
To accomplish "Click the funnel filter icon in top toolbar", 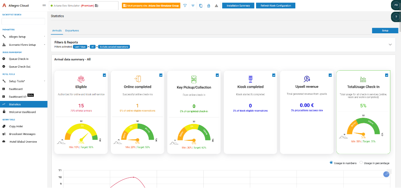I will [x=185, y=5].
